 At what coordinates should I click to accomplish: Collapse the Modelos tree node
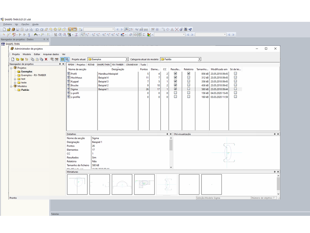(11, 86)
